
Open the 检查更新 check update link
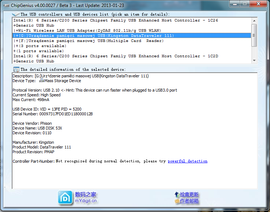189,194
